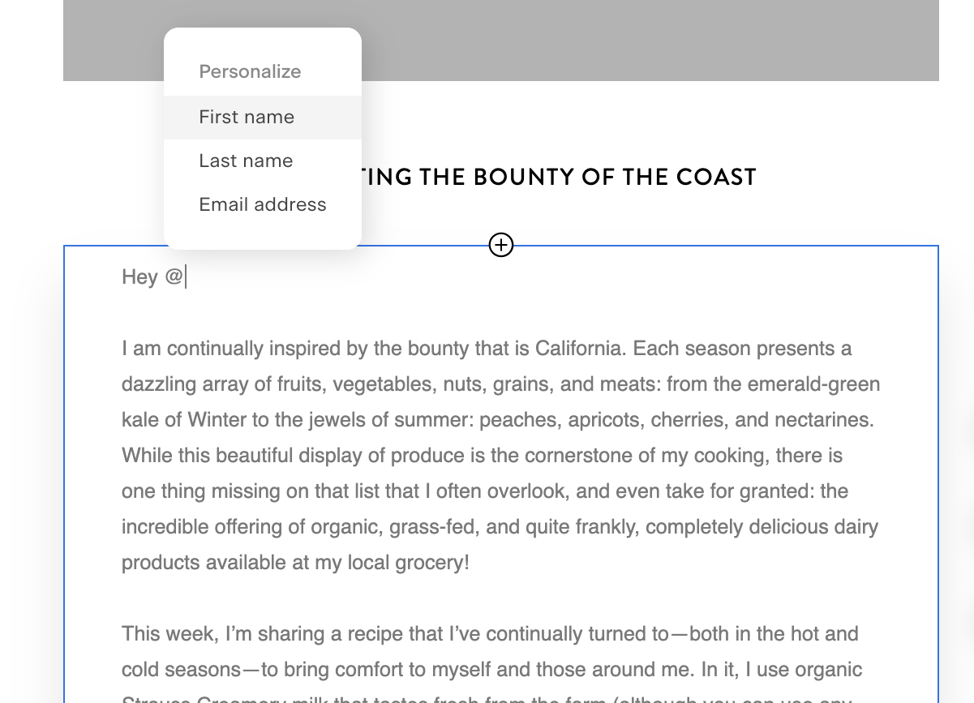
Task: Click the line starting "kale of Winter"
Action: point(498,420)
